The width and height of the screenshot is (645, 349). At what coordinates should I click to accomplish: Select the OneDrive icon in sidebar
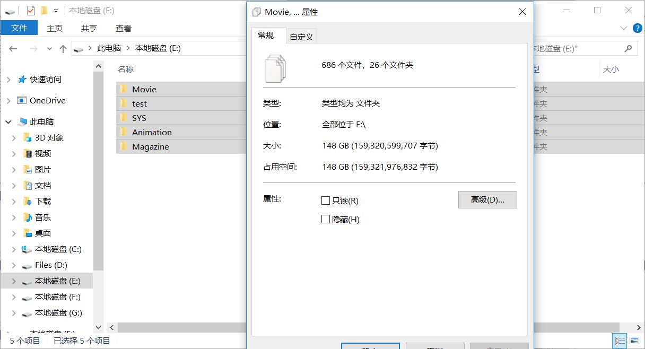(22, 100)
